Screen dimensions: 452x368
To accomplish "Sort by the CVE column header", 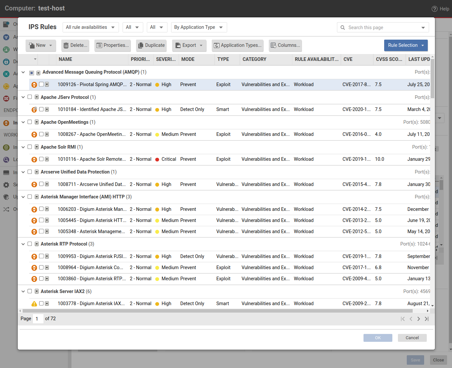I will [357, 59].
